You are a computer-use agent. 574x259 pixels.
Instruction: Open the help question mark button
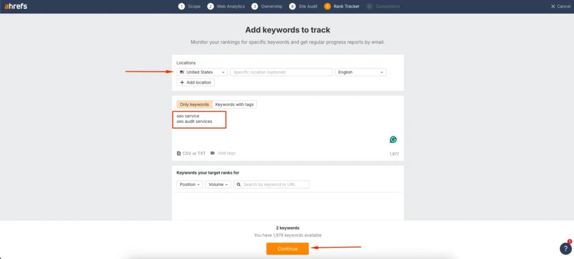(566, 248)
